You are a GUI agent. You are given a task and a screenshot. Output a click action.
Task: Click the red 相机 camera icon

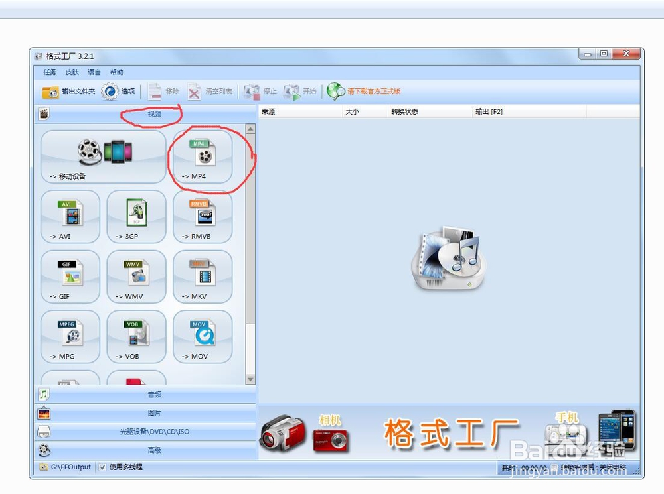(x=330, y=440)
